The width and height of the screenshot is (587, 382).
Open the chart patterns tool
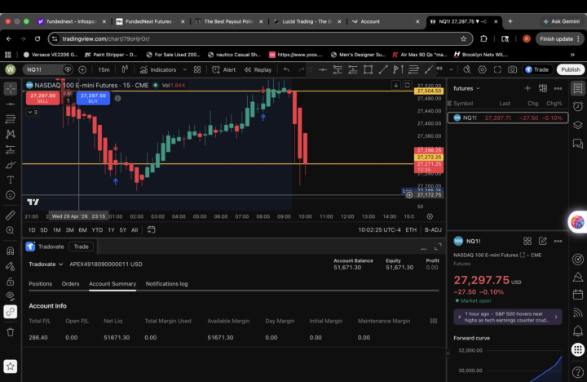click(x=10, y=134)
